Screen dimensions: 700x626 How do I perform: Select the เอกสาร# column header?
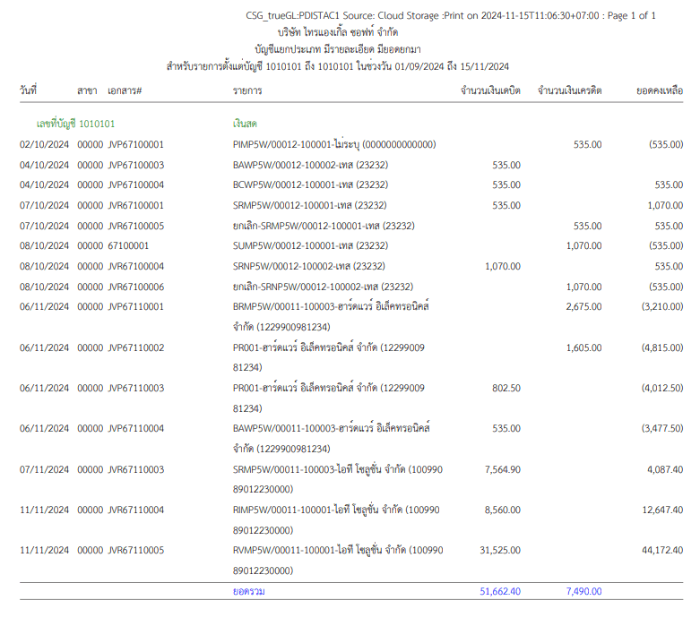point(125,90)
